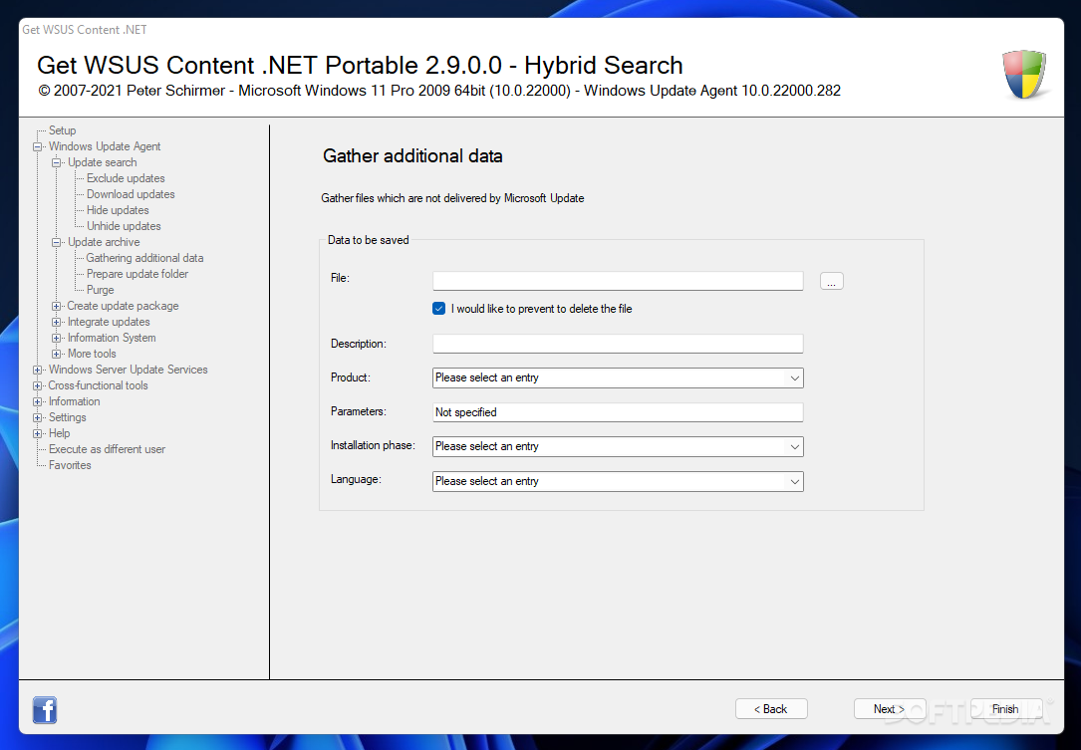Click the Finish button
Screen dimensions: 1081x750
tap(1005, 708)
